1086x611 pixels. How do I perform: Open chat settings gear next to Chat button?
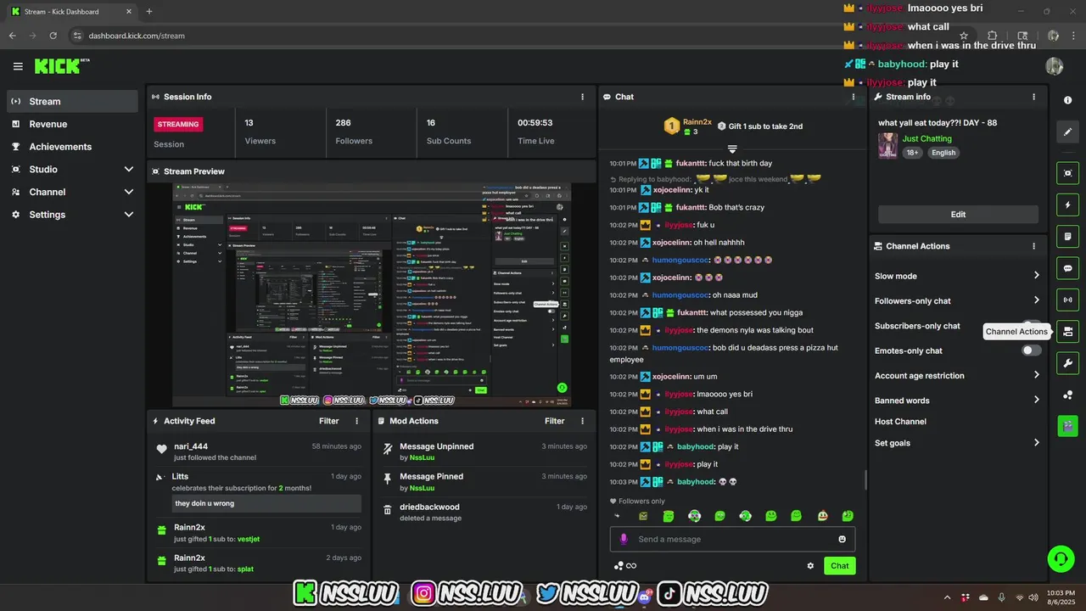pyautogui.click(x=810, y=566)
